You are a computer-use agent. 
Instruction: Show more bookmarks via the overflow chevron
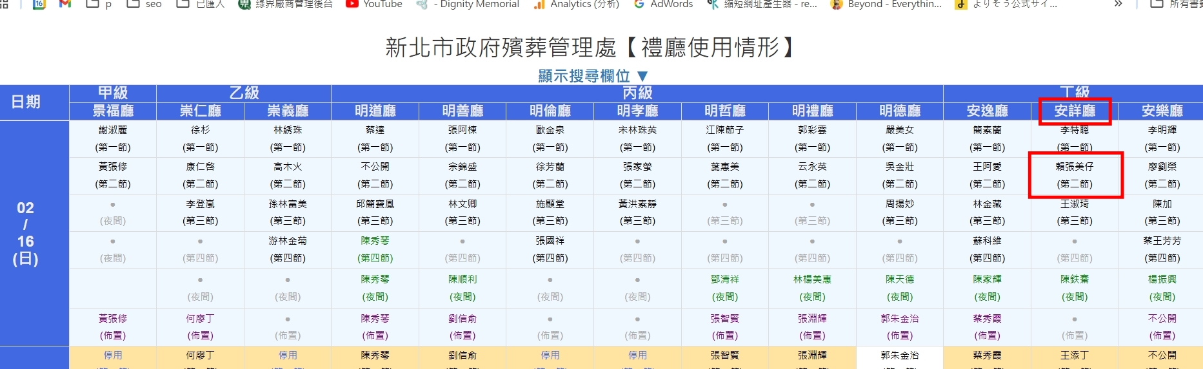(x=1118, y=5)
